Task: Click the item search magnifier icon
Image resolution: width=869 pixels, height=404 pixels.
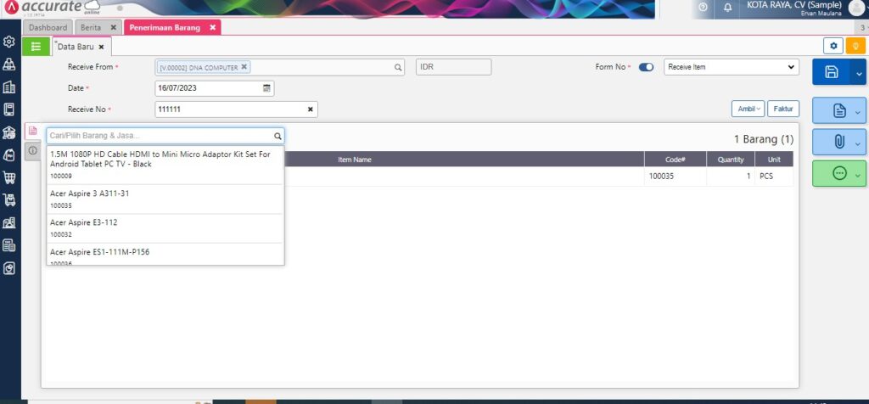Action: [278, 136]
